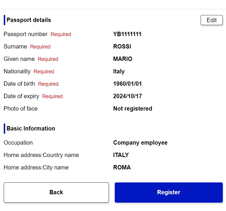Screen dimensions: 226x211
Task: Click the given name value MARIO
Action: pos(123,59)
